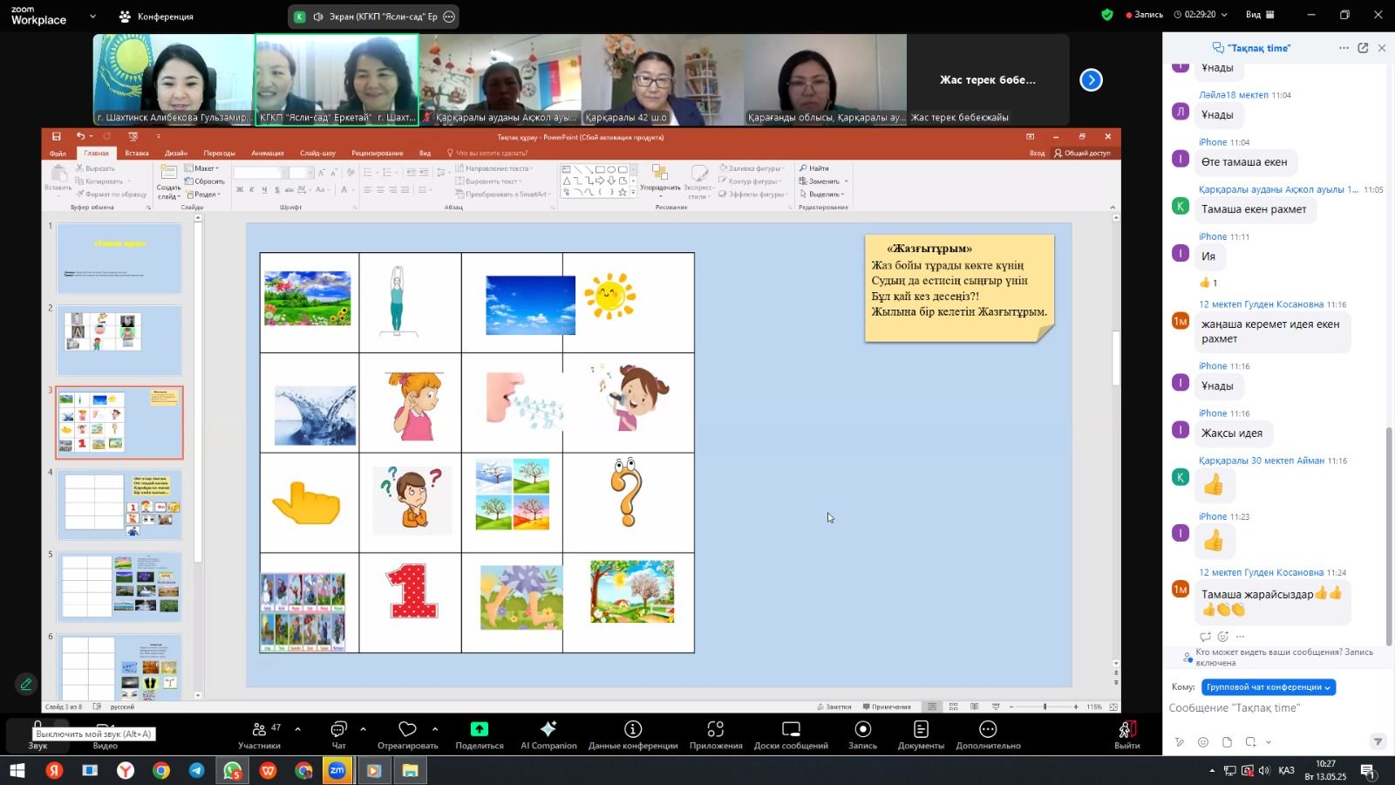Open emoji picker in chat input toolbar
The height and width of the screenshot is (785, 1395).
(1203, 742)
